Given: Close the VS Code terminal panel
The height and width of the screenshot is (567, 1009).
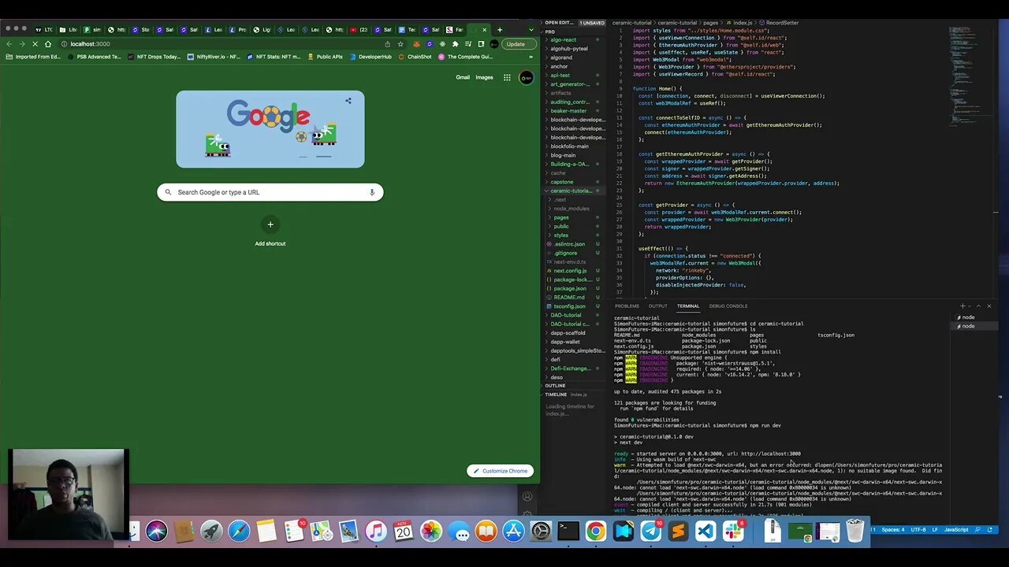Looking at the screenshot, I should 989,306.
